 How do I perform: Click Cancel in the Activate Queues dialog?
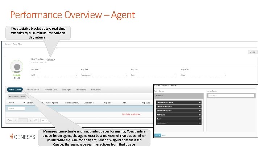coord(163,135)
